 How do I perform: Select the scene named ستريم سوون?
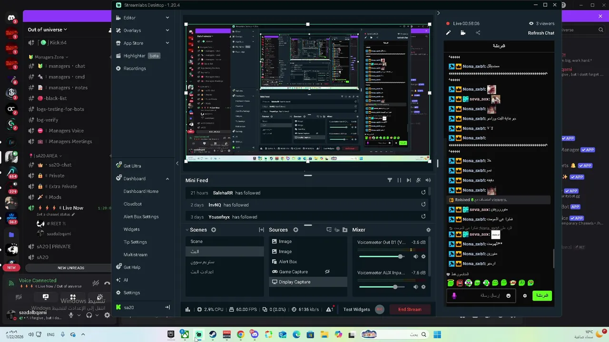tap(225, 262)
